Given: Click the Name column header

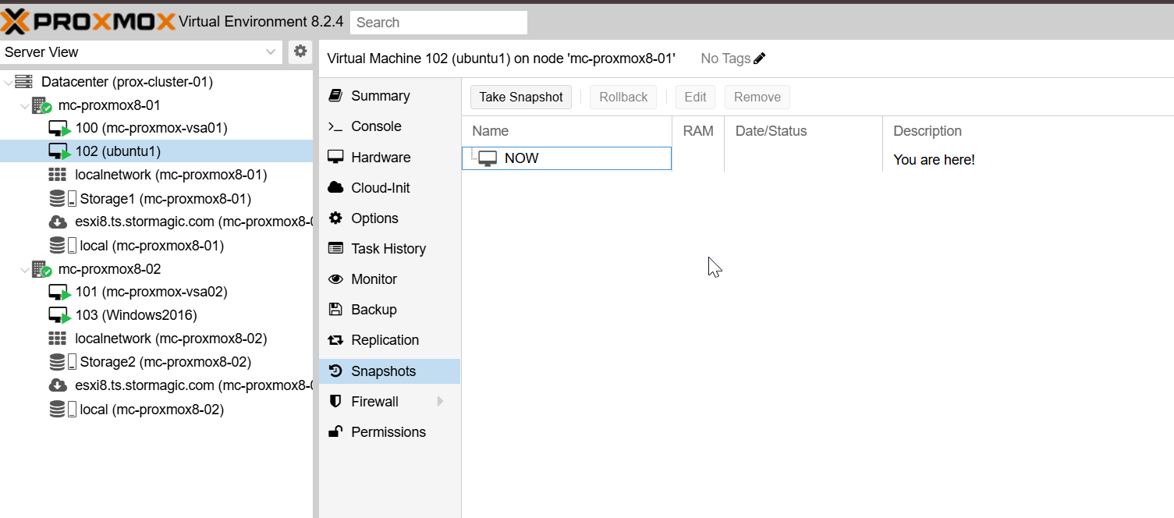Looking at the screenshot, I should click(x=567, y=131).
